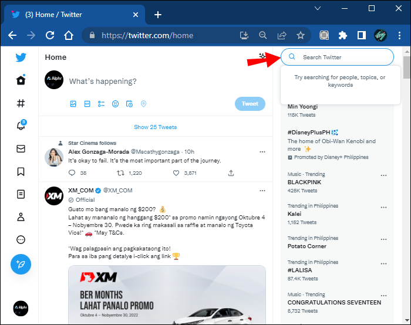Screen dimensions: 411x325
Task: Schedule the tweet with calendar icon
Action: click(x=130, y=104)
